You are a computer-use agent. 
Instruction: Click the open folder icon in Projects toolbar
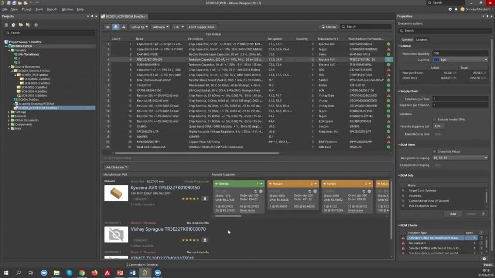pos(21,25)
